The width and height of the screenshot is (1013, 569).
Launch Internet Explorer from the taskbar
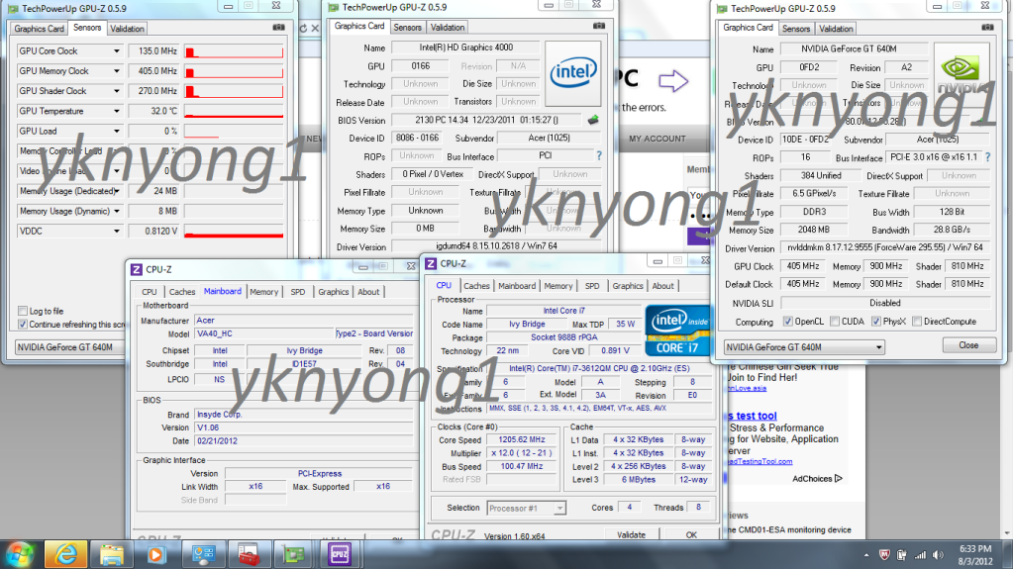pyautogui.click(x=66, y=555)
